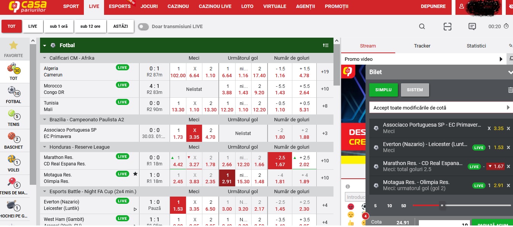The height and width of the screenshot is (227, 513).
Task: Collapse Honduras - Reserve League group
Action: 45,147
